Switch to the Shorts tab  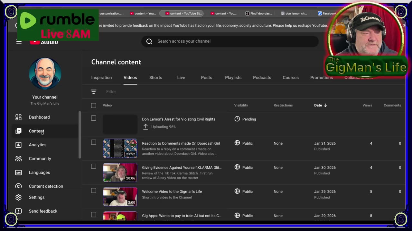tap(155, 78)
